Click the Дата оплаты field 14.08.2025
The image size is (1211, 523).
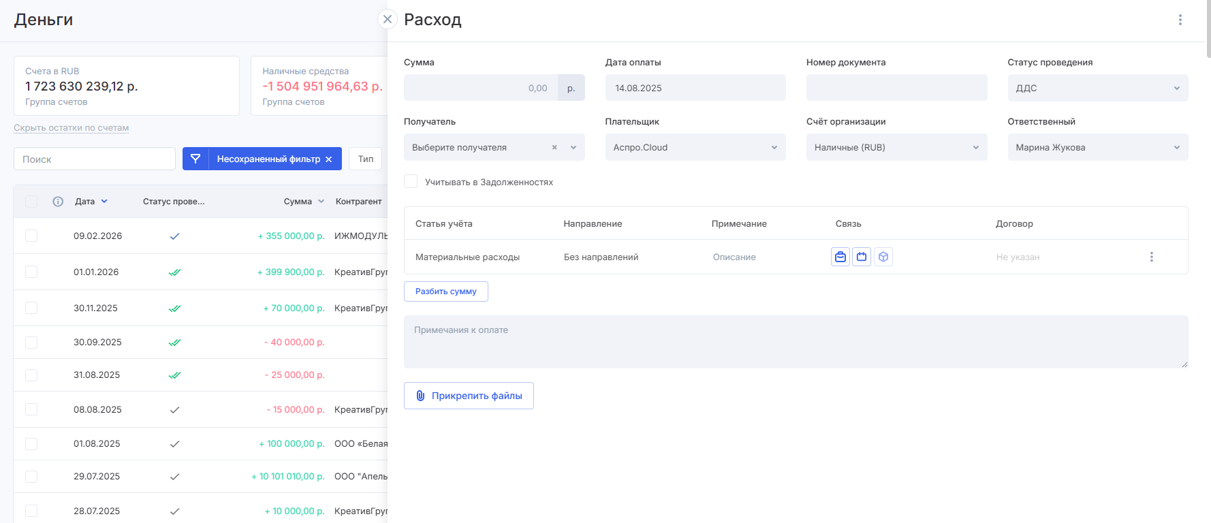pyautogui.click(x=695, y=88)
